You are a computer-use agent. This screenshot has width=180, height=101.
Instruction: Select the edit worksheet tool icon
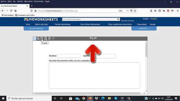(x=34, y=38)
